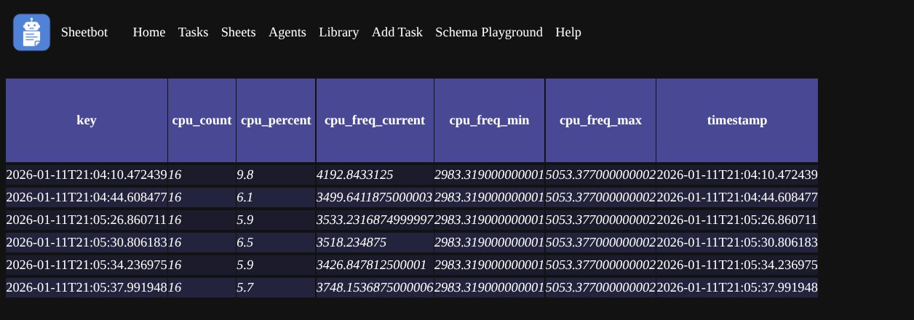Image resolution: width=914 pixels, height=320 pixels.
Task: Click the cpu_freq_min column header
Action: coord(489,120)
